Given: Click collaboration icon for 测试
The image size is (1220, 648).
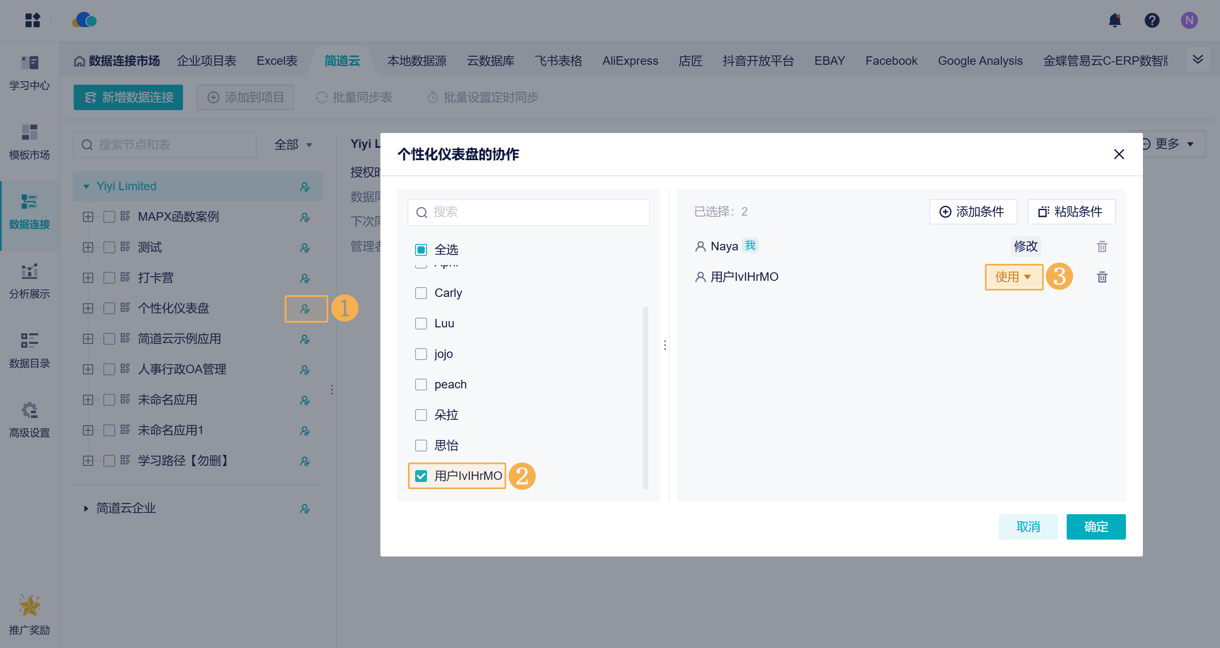Looking at the screenshot, I should pyautogui.click(x=305, y=248).
